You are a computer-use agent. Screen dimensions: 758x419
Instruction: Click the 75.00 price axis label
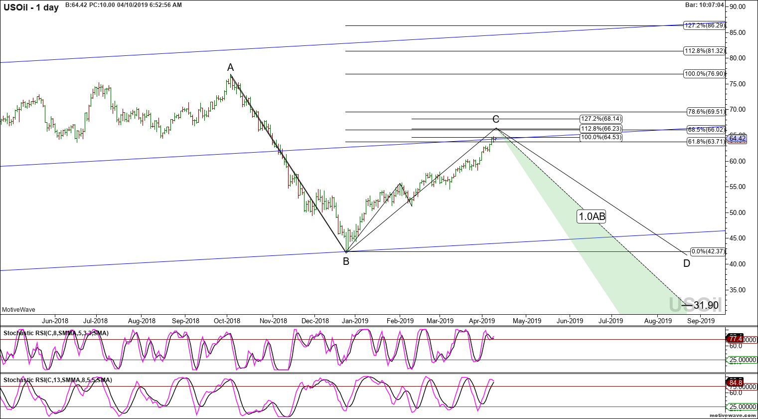coord(737,84)
